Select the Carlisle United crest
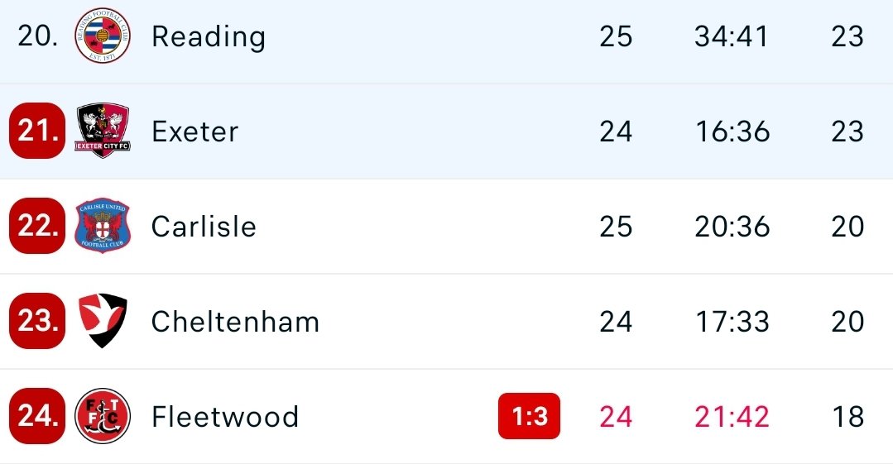Viewport: 893px width, 464px height. (103, 226)
